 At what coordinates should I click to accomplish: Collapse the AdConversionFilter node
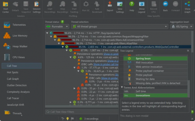click(55, 40)
